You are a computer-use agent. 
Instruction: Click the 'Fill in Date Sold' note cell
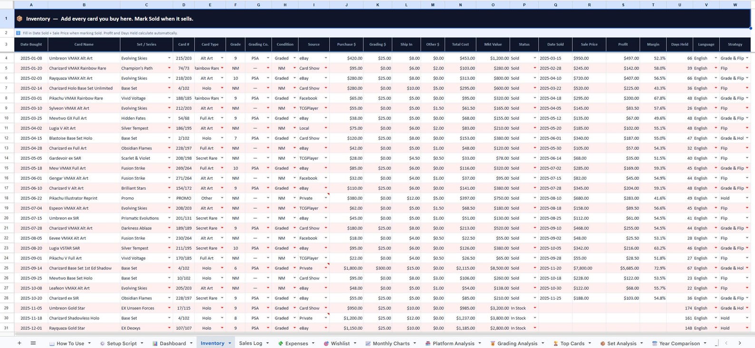(x=382, y=33)
